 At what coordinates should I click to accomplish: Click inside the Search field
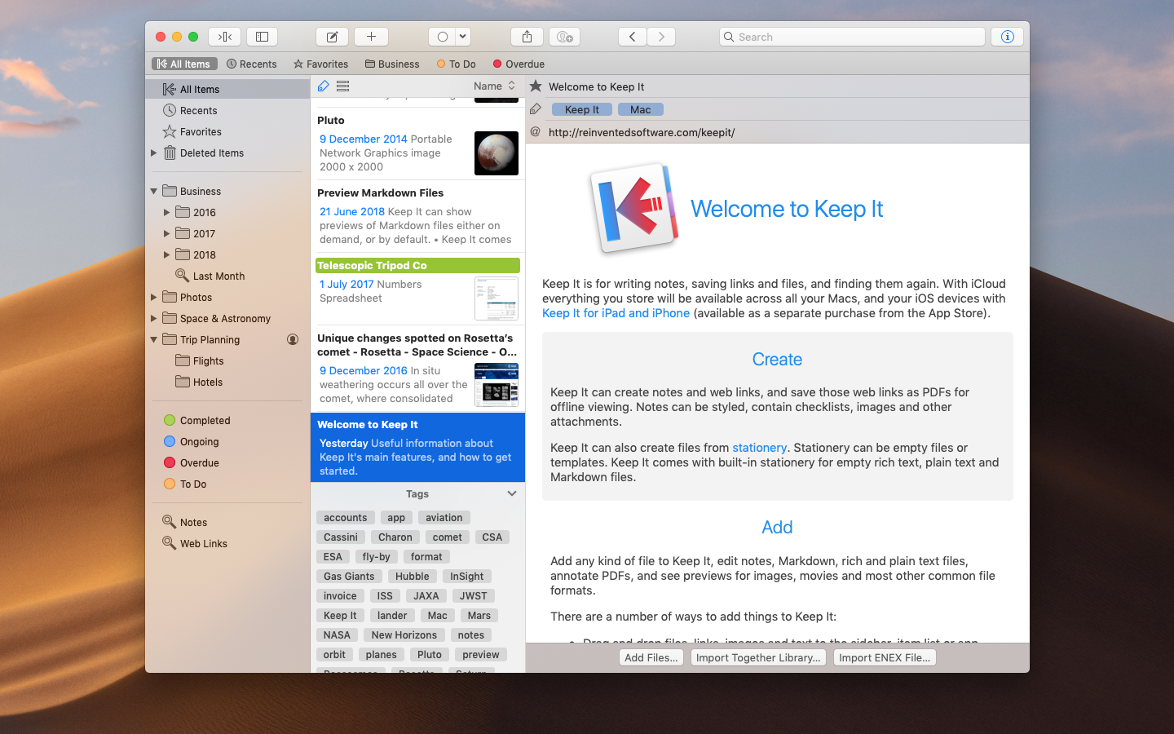point(852,37)
